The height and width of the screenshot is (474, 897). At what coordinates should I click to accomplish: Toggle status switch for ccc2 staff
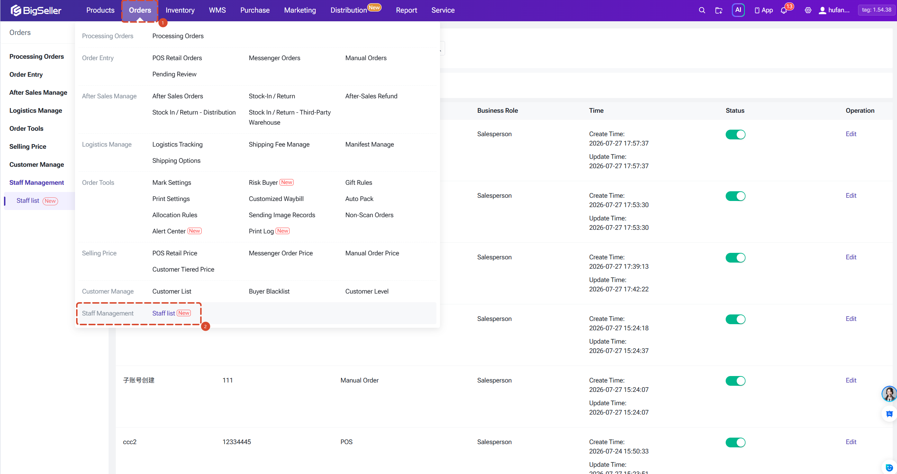pos(735,442)
